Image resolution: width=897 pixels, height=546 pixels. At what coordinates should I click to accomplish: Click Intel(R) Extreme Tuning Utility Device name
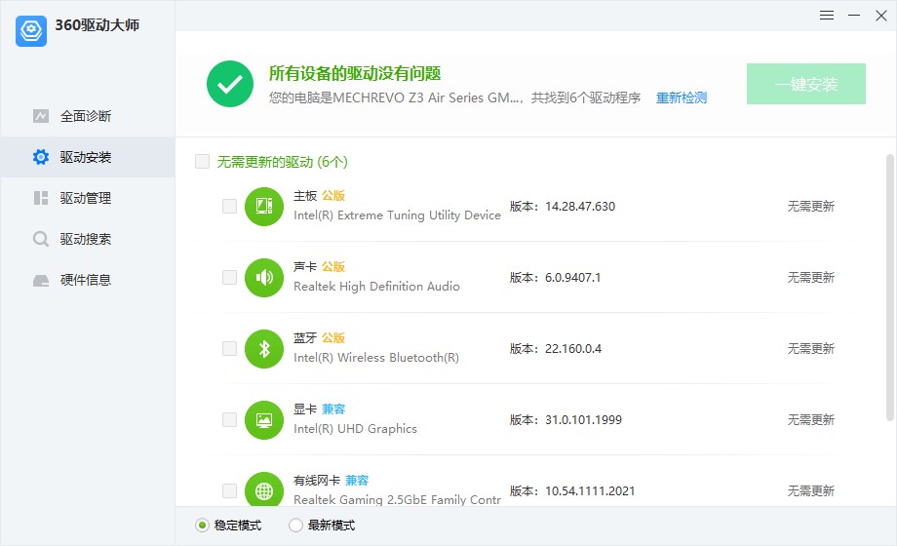(397, 215)
